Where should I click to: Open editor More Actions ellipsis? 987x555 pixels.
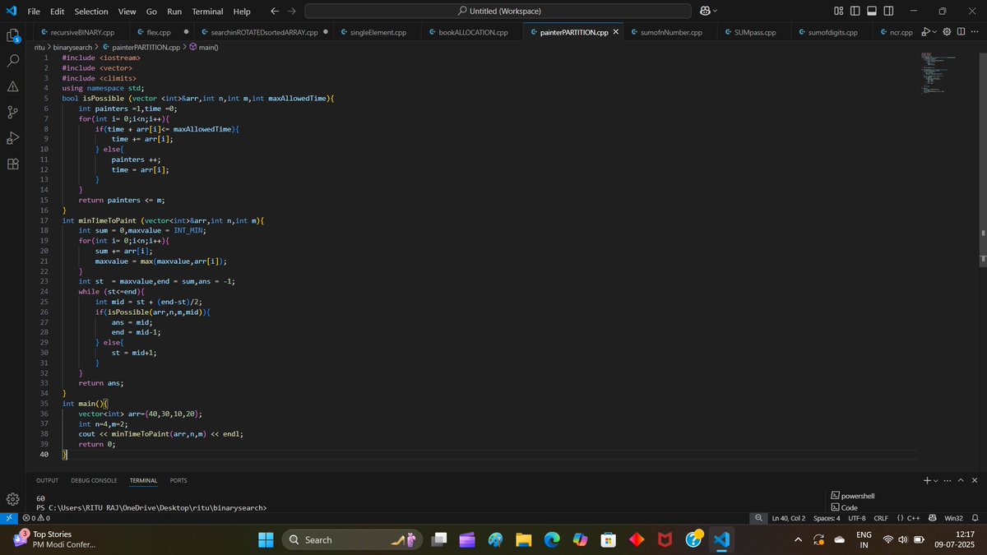tap(975, 32)
